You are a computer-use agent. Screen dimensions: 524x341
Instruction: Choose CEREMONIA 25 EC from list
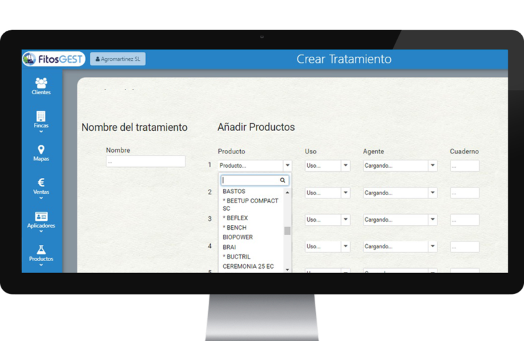(248, 266)
